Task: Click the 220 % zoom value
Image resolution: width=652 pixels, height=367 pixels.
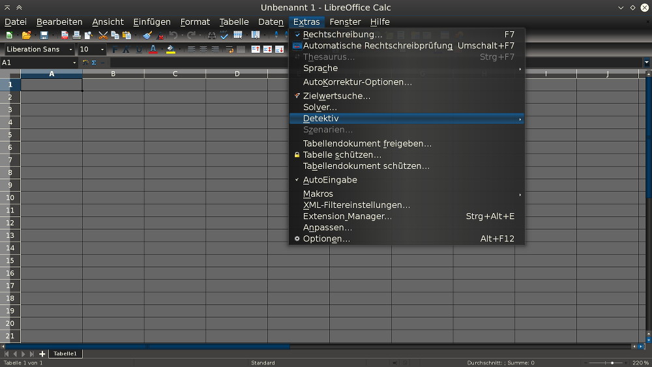Action: tap(640, 363)
